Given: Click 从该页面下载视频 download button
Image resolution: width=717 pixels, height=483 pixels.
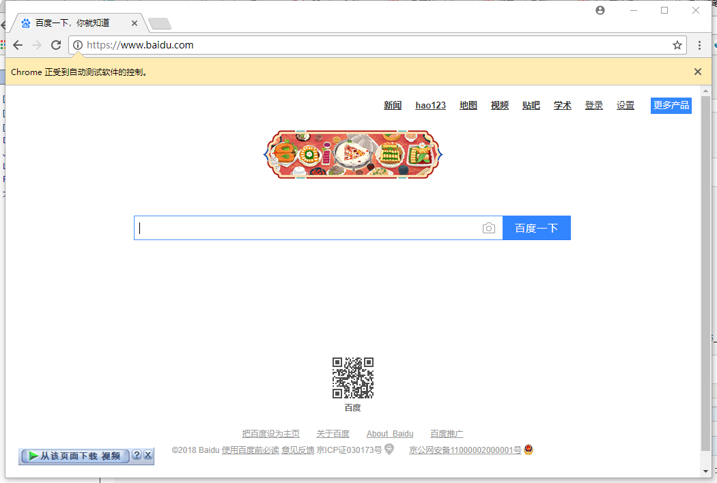Looking at the screenshot, I should pos(75,456).
